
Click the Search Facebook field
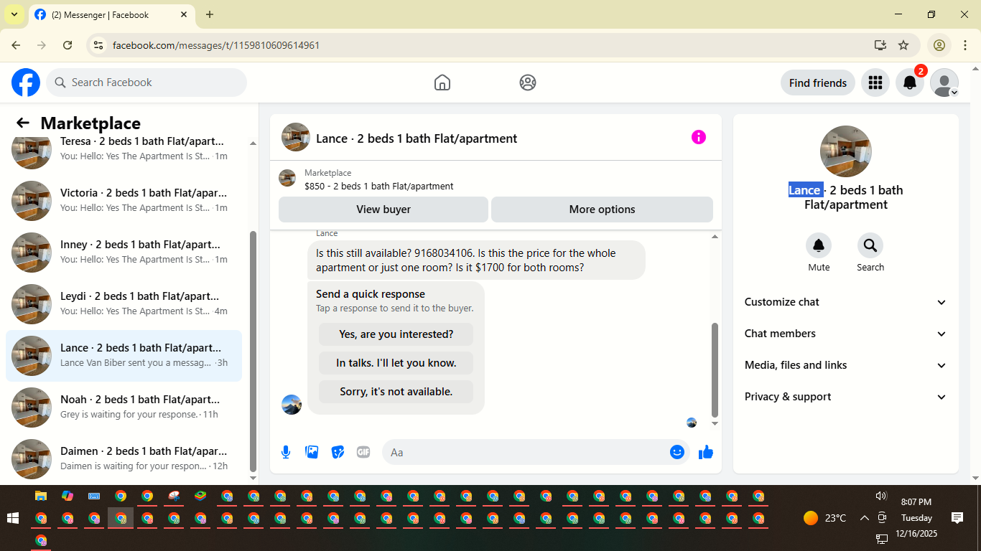pos(147,83)
